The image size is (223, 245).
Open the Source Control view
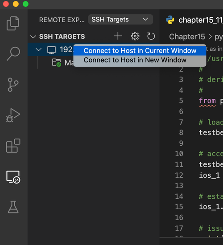click(13, 85)
